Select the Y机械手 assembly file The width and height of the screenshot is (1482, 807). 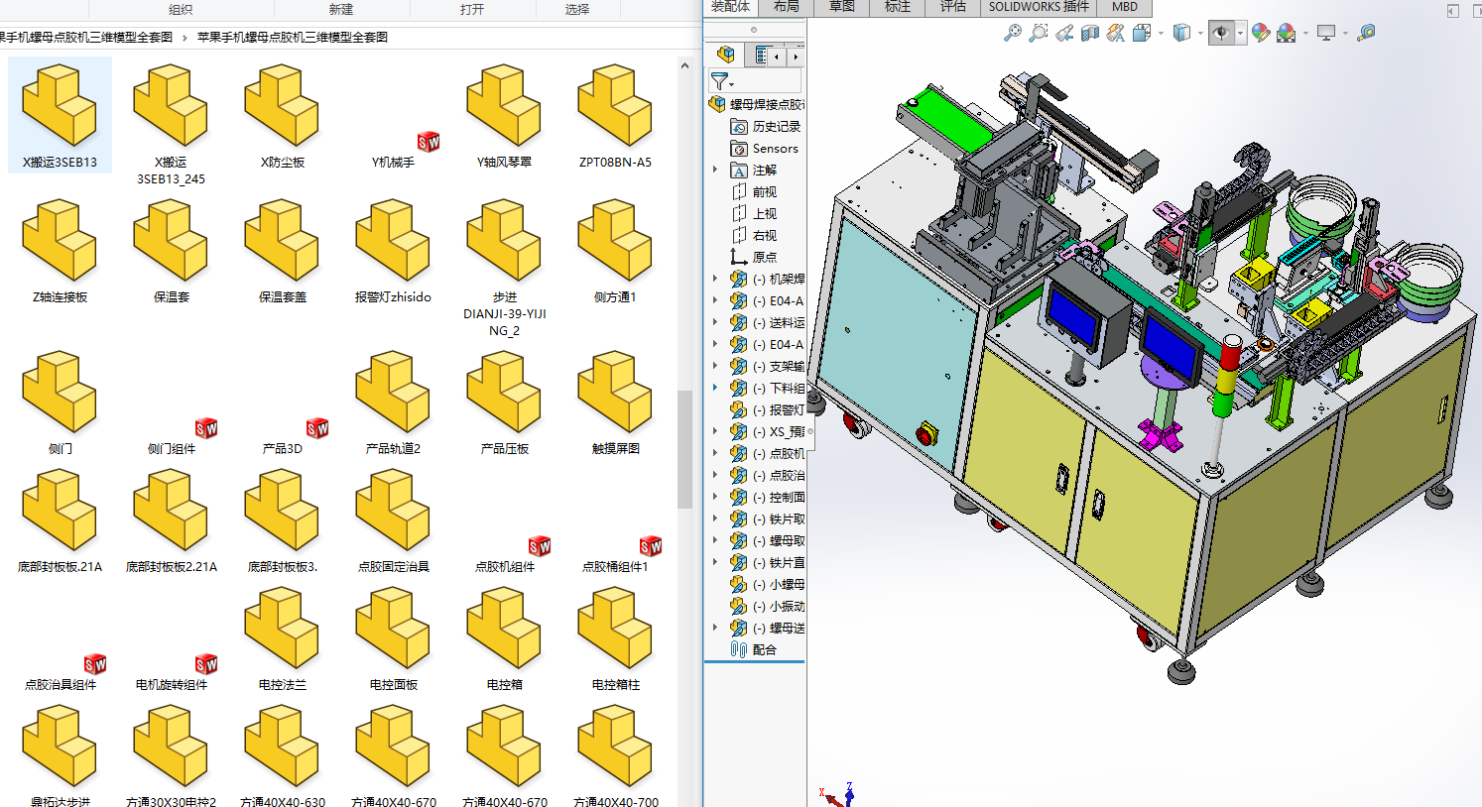coord(393,151)
